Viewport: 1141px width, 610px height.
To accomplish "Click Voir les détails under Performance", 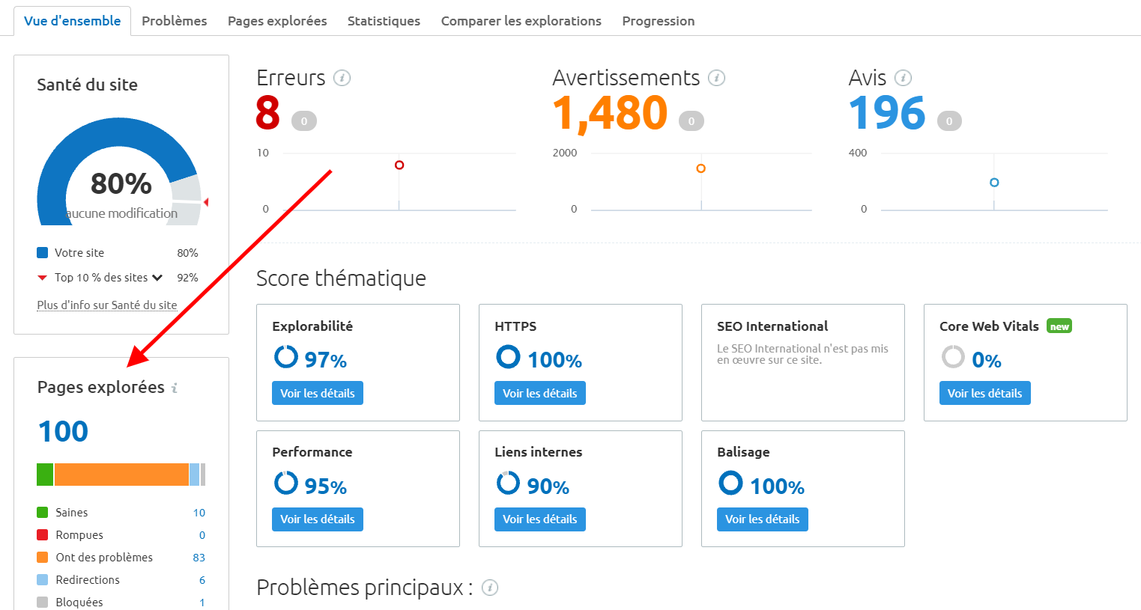I will 318,519.
